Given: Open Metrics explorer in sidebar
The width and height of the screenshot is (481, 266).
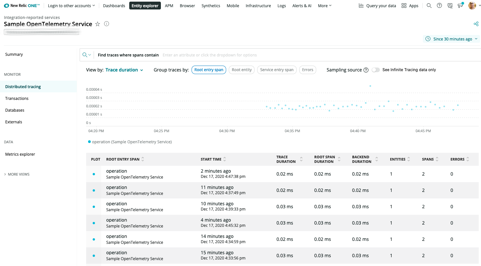Looking at the screenshot, I should [20, 154].
